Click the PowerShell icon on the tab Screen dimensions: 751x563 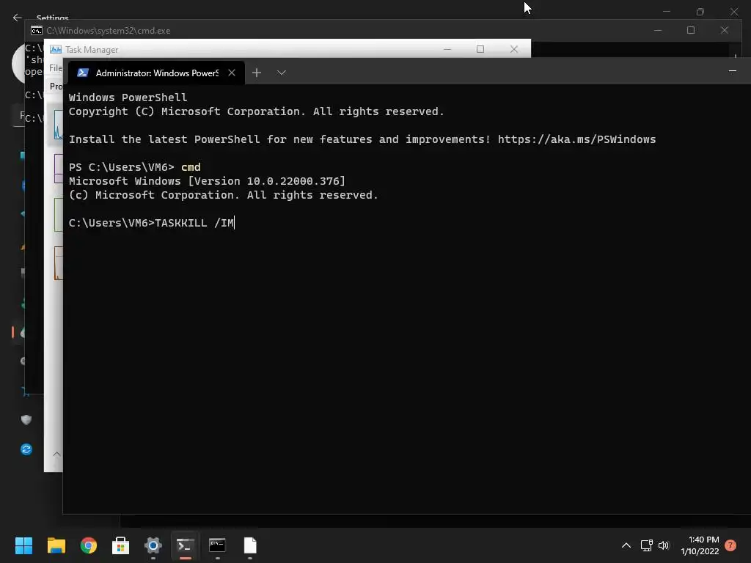83,73
